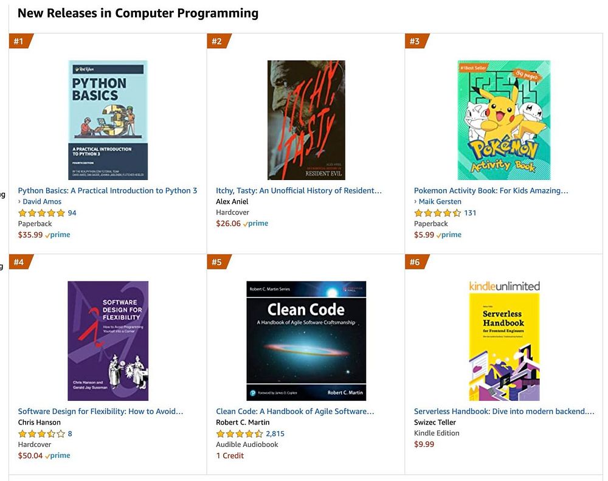Click the Python Basics title link
Viewport: 608px width, 481px height.
tap(108, 190)
